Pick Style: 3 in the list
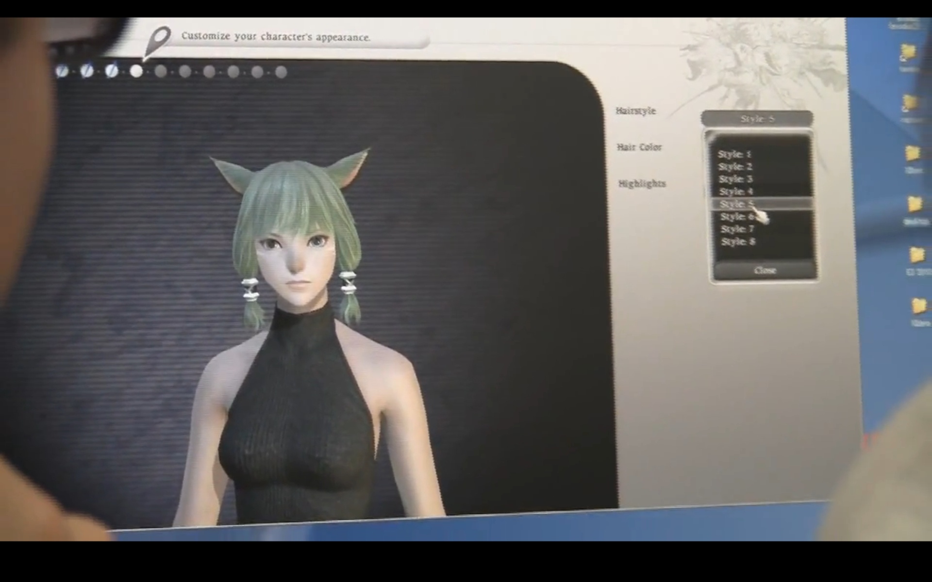Image resolution: width=932 pixels, height=582 pixels. 736,179
